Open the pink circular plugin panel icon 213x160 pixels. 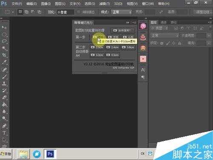tap(143, 26)
